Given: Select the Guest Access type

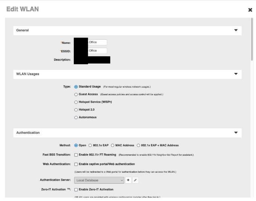Looking at the screenshot, I should (76, 94).
